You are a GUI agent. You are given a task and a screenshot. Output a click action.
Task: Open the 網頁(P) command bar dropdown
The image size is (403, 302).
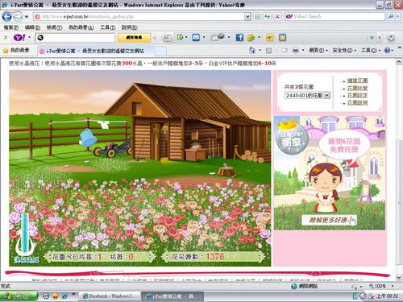click(x=319, y=51)
